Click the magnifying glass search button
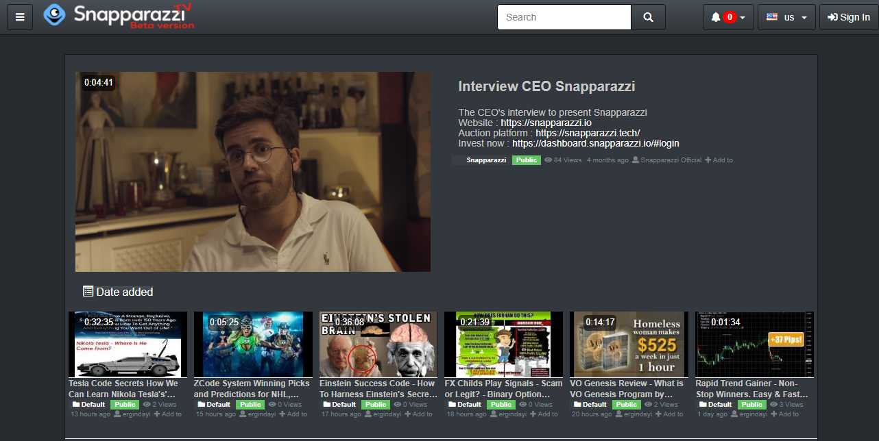879x441 pixels. point(648,17)
